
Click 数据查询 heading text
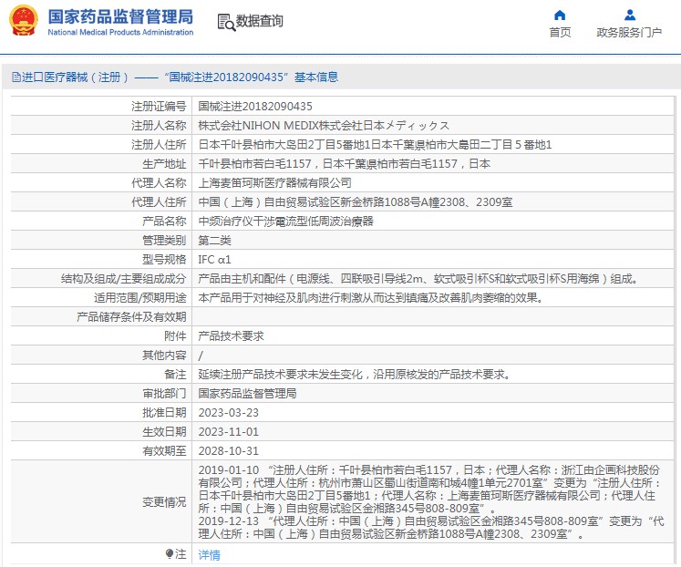259,21
